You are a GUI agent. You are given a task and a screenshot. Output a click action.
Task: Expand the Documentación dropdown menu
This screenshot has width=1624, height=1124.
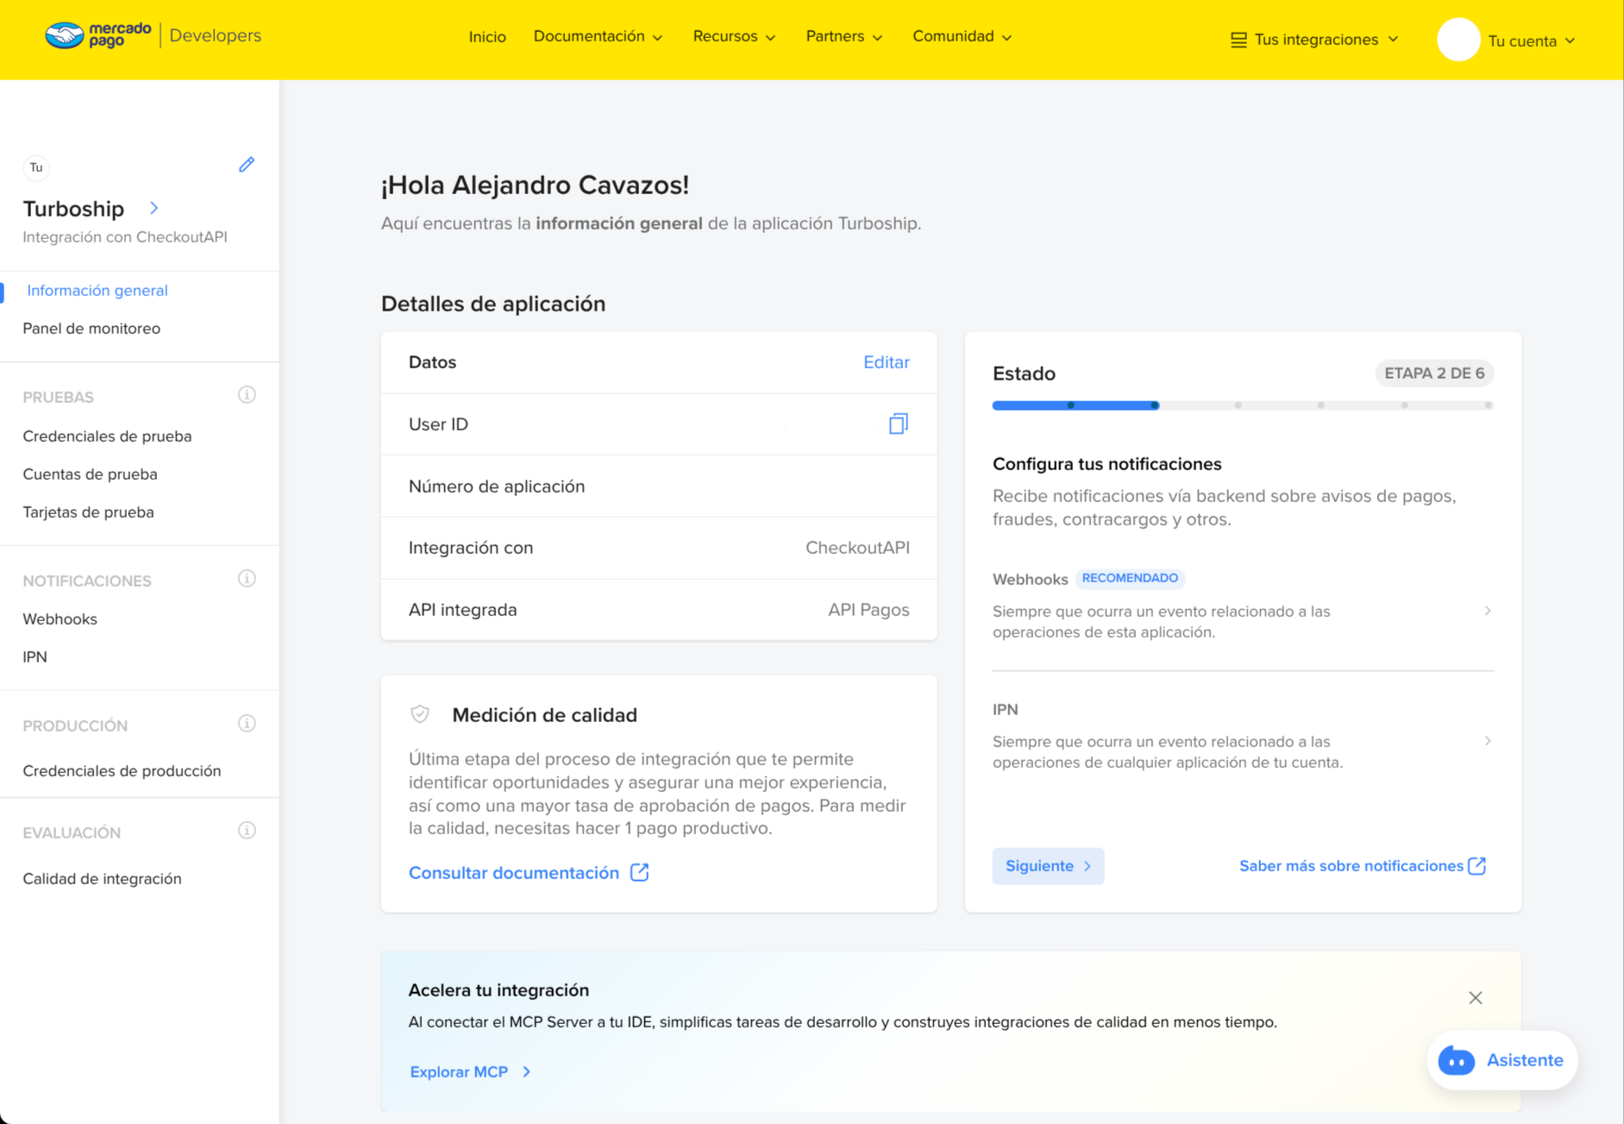click(598, 36)
